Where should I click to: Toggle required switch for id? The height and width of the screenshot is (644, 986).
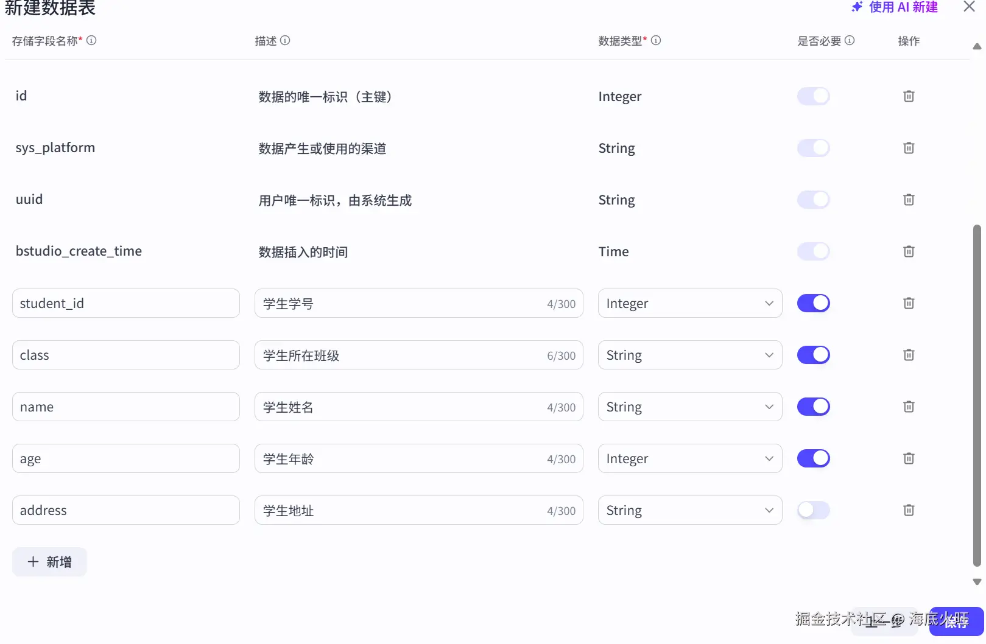pos(814,96)
